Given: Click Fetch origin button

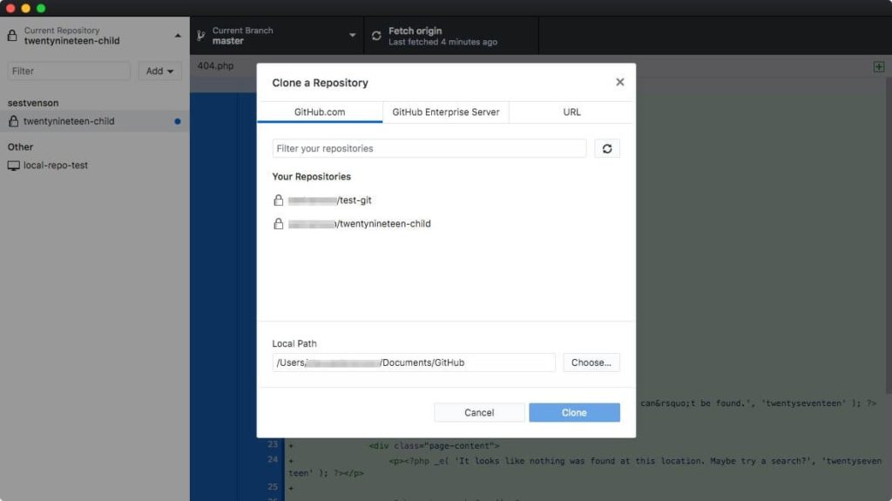Looking at the screenshot, I should [x=451, y=36].
